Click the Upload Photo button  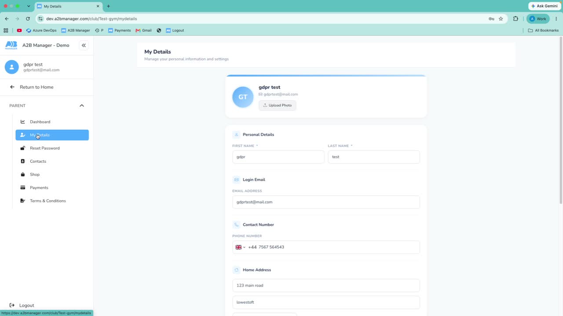tap(278, 105)
